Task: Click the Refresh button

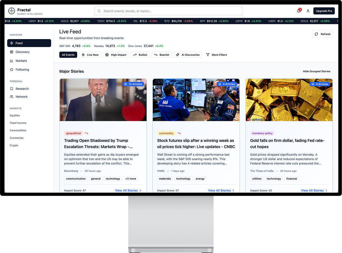Action: click(322, 34)
